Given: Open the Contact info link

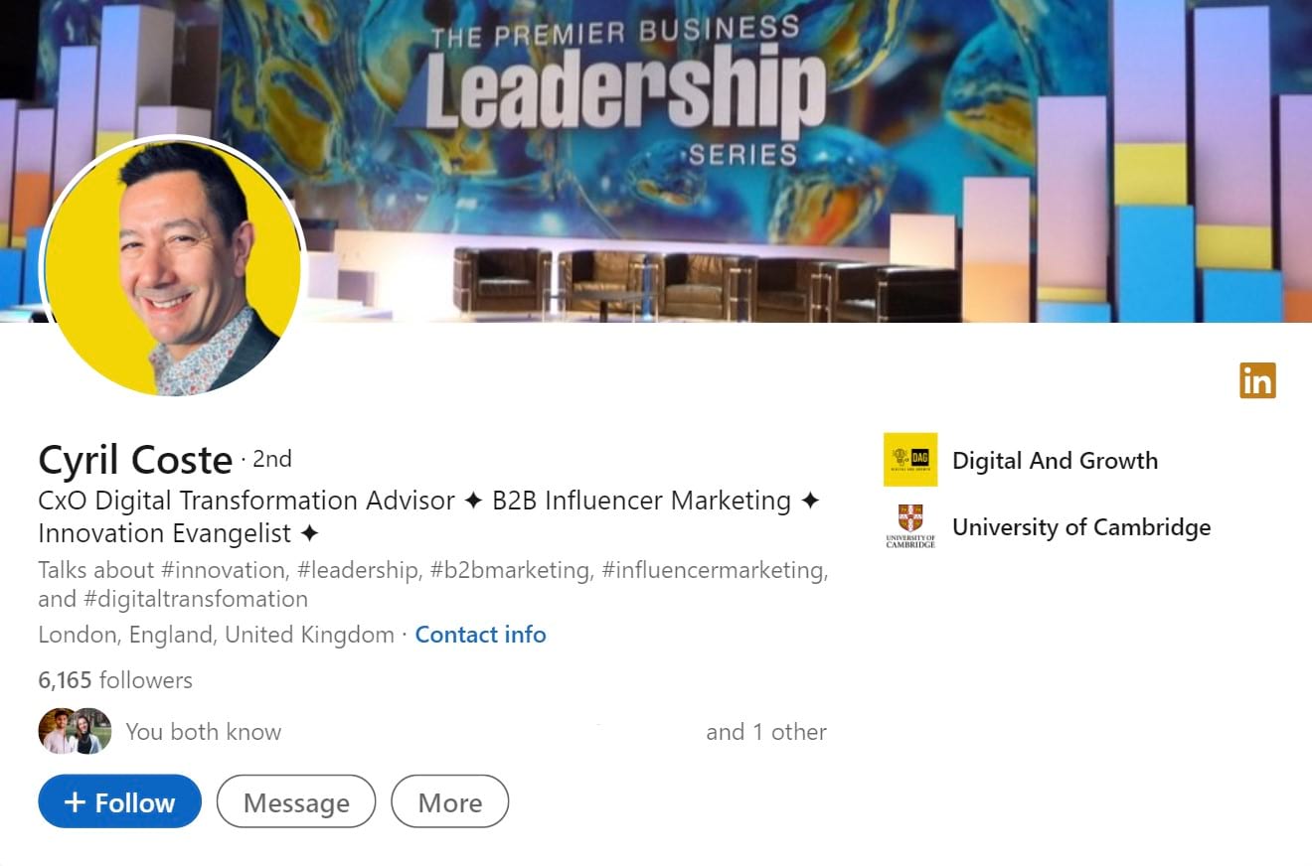Looking at the screenshot, I should point(480,634).
